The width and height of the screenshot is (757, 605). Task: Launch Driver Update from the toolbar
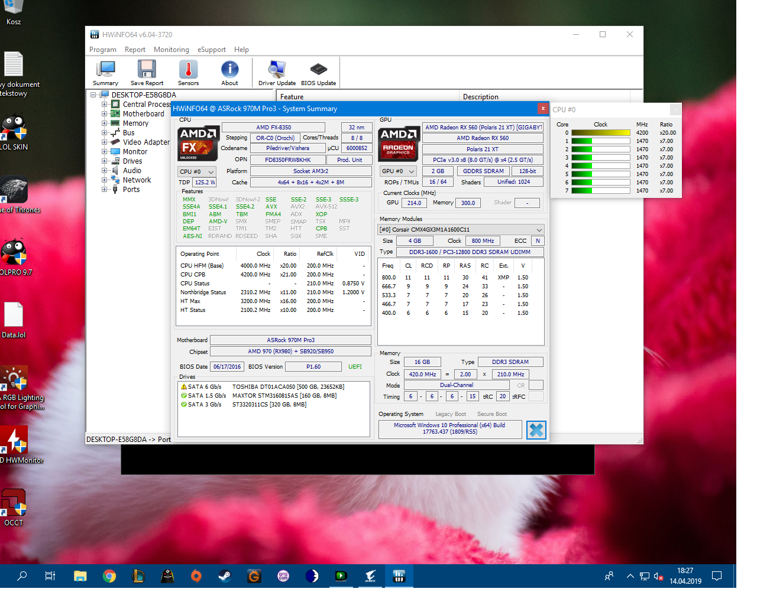(x=277, y=73)
